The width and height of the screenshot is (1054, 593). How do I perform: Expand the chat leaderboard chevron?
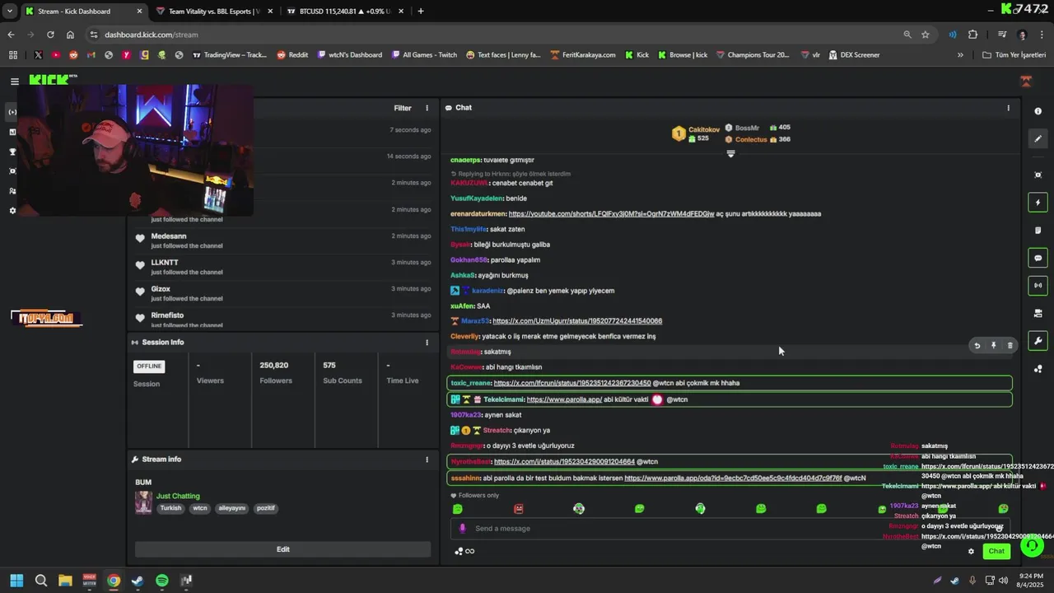pyautogui.click(x=730, y=154)
